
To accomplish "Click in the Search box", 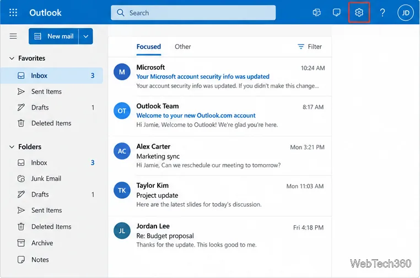I will pos(193,13).
